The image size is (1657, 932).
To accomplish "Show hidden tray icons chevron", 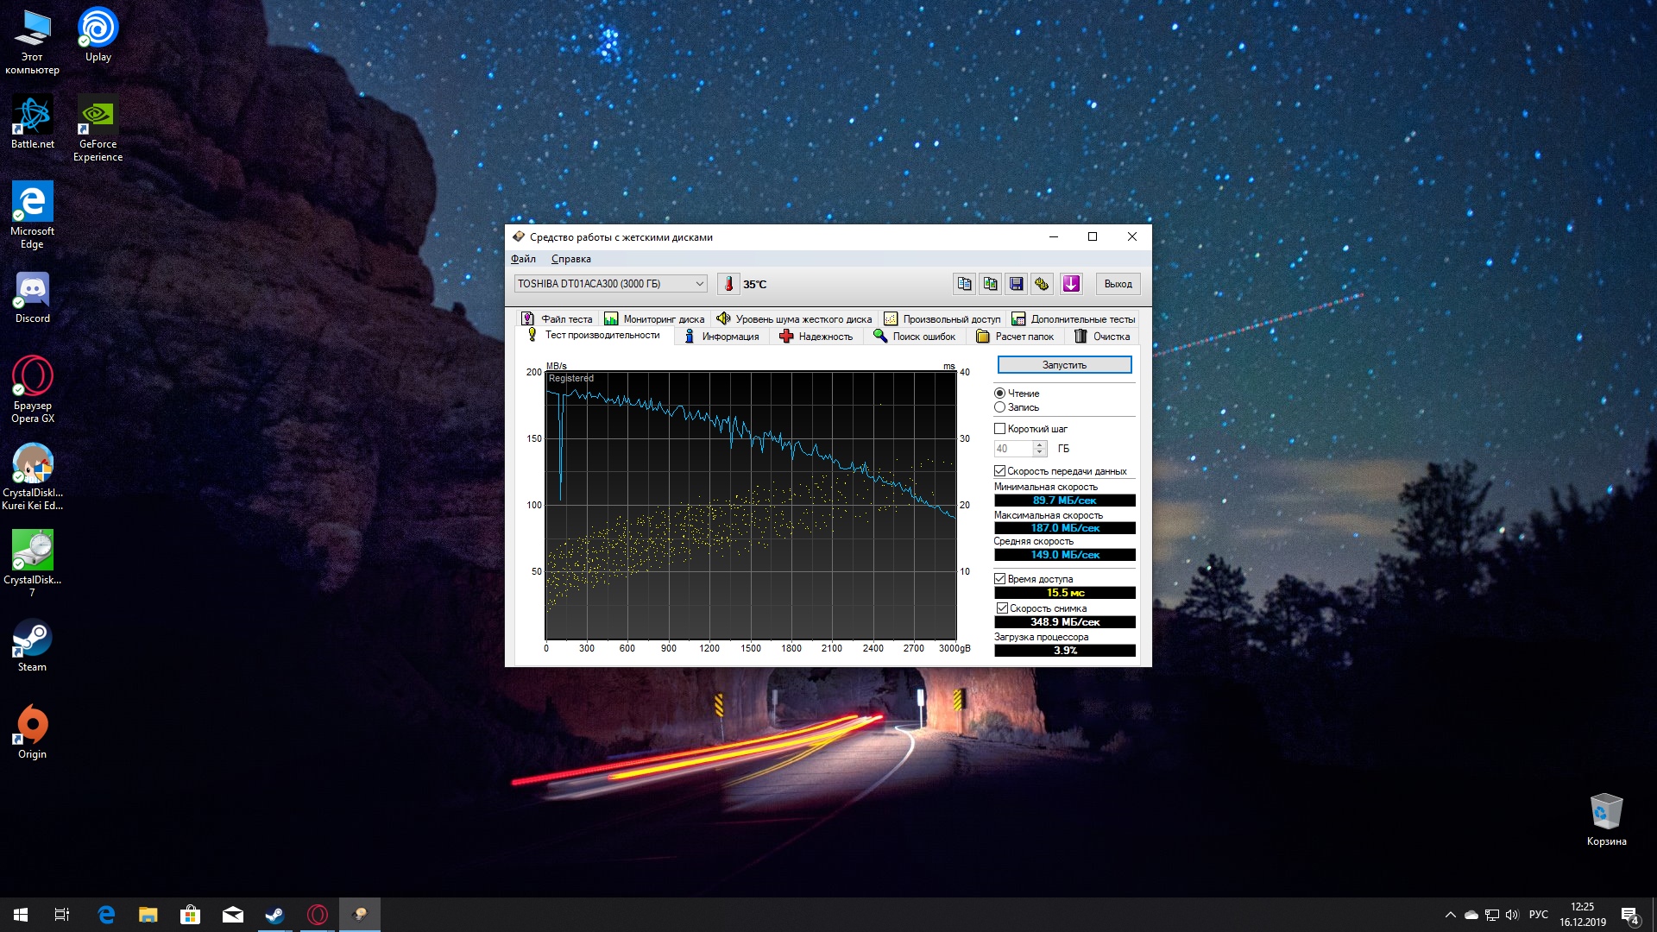I will [x=1450, y=915].
